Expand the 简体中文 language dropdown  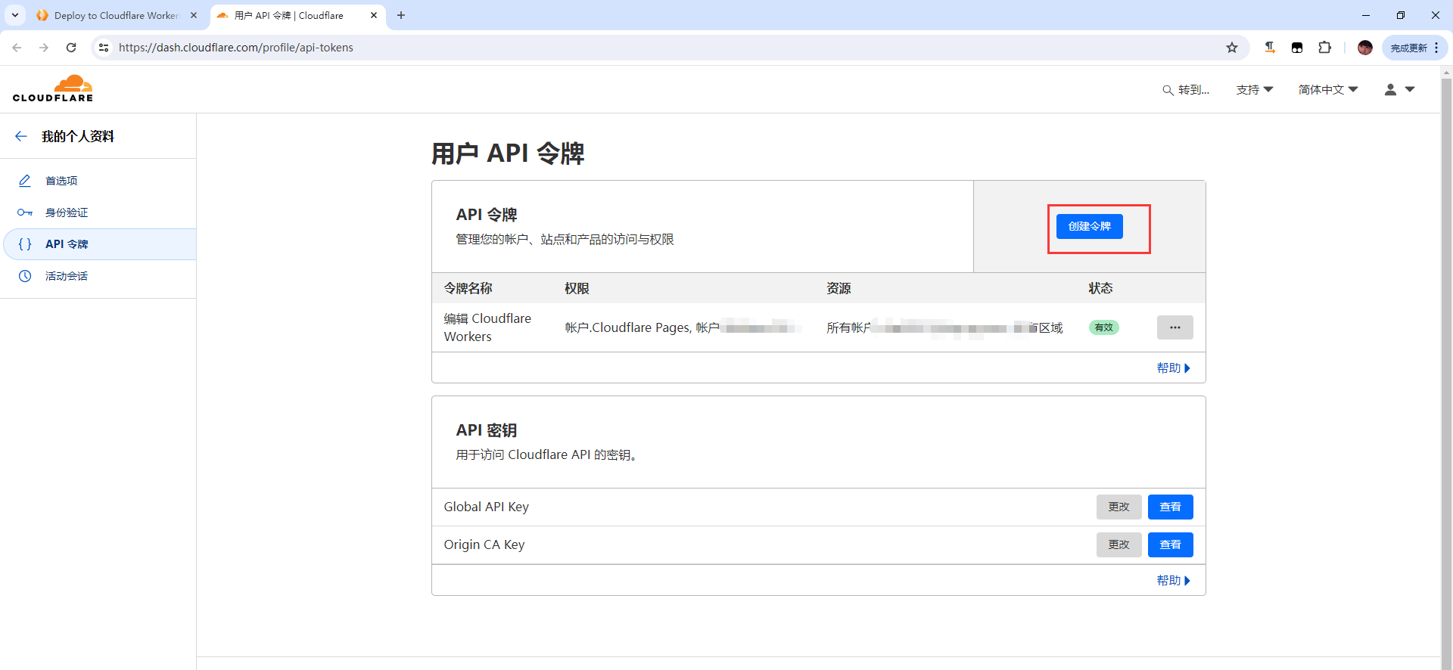(1328, 90)
